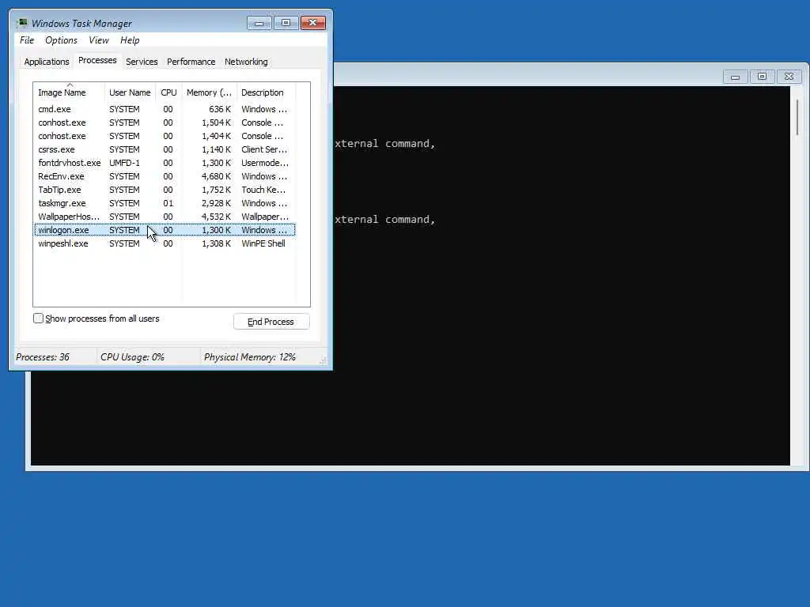Click the 4,680 K memory value
Screen dimensions: 810x607
(216, 176)
